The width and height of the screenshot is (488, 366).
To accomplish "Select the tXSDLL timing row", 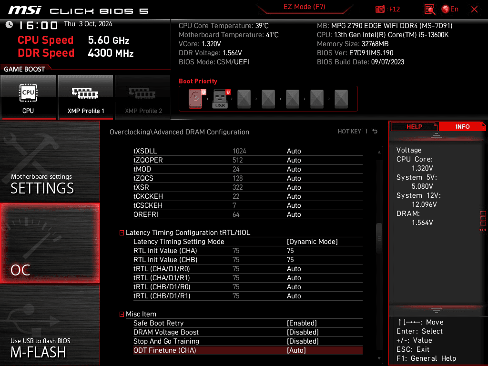I will pos(248,151).
